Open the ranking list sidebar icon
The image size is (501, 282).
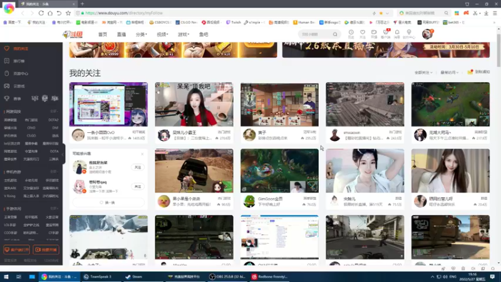click(x=7, y=61)
